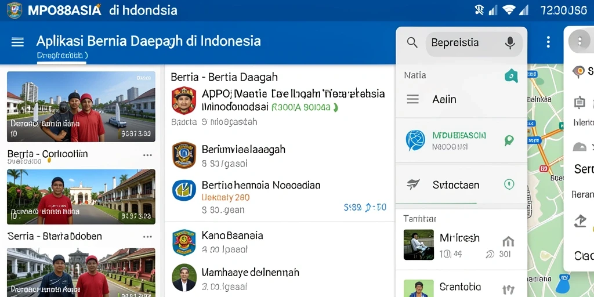
Task: Tap the Wi-Fi status icon
Action: [x=509, y=10]
